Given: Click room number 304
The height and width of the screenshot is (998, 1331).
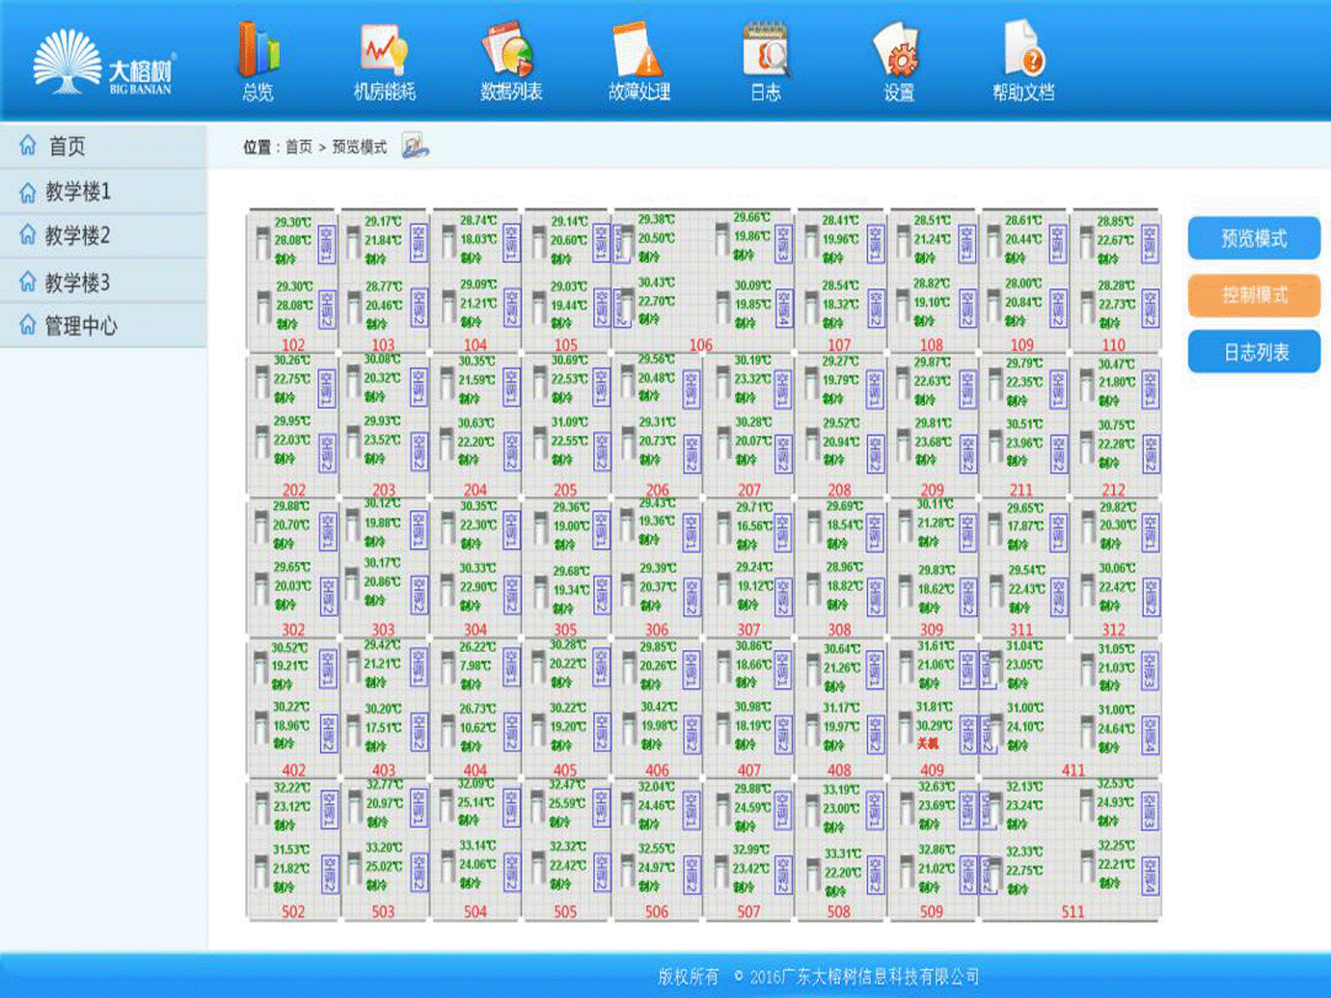Looking at the screenshot, I should point(475,630).
